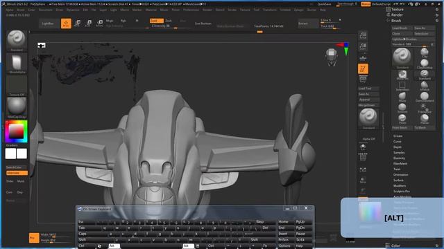Viewport: 444px width, 249px height.
Task: Click the Load Tool button
Action: (368, 89)
